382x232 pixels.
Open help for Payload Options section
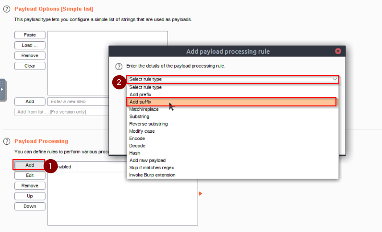click(7, 9)
